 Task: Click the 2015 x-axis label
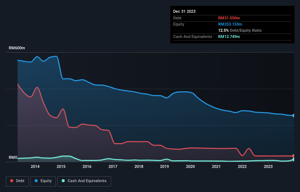point(61,166)
